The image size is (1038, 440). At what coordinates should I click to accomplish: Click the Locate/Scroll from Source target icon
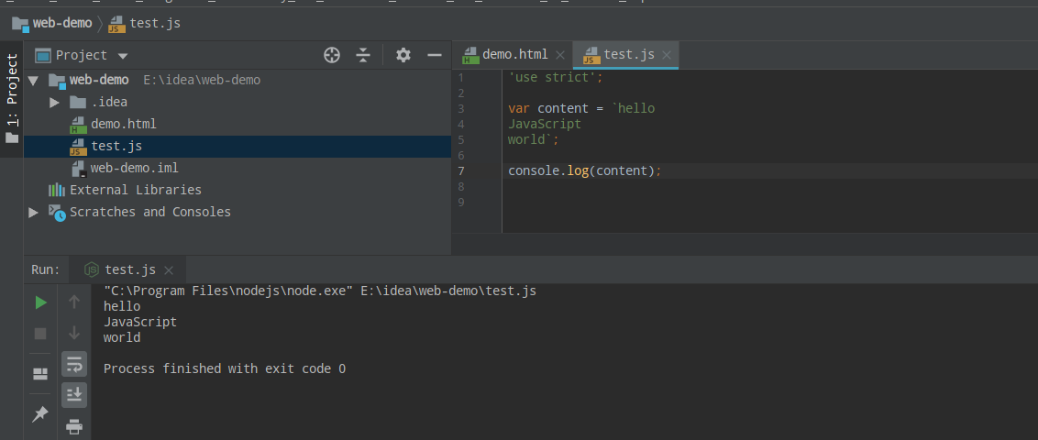[332, 55]
